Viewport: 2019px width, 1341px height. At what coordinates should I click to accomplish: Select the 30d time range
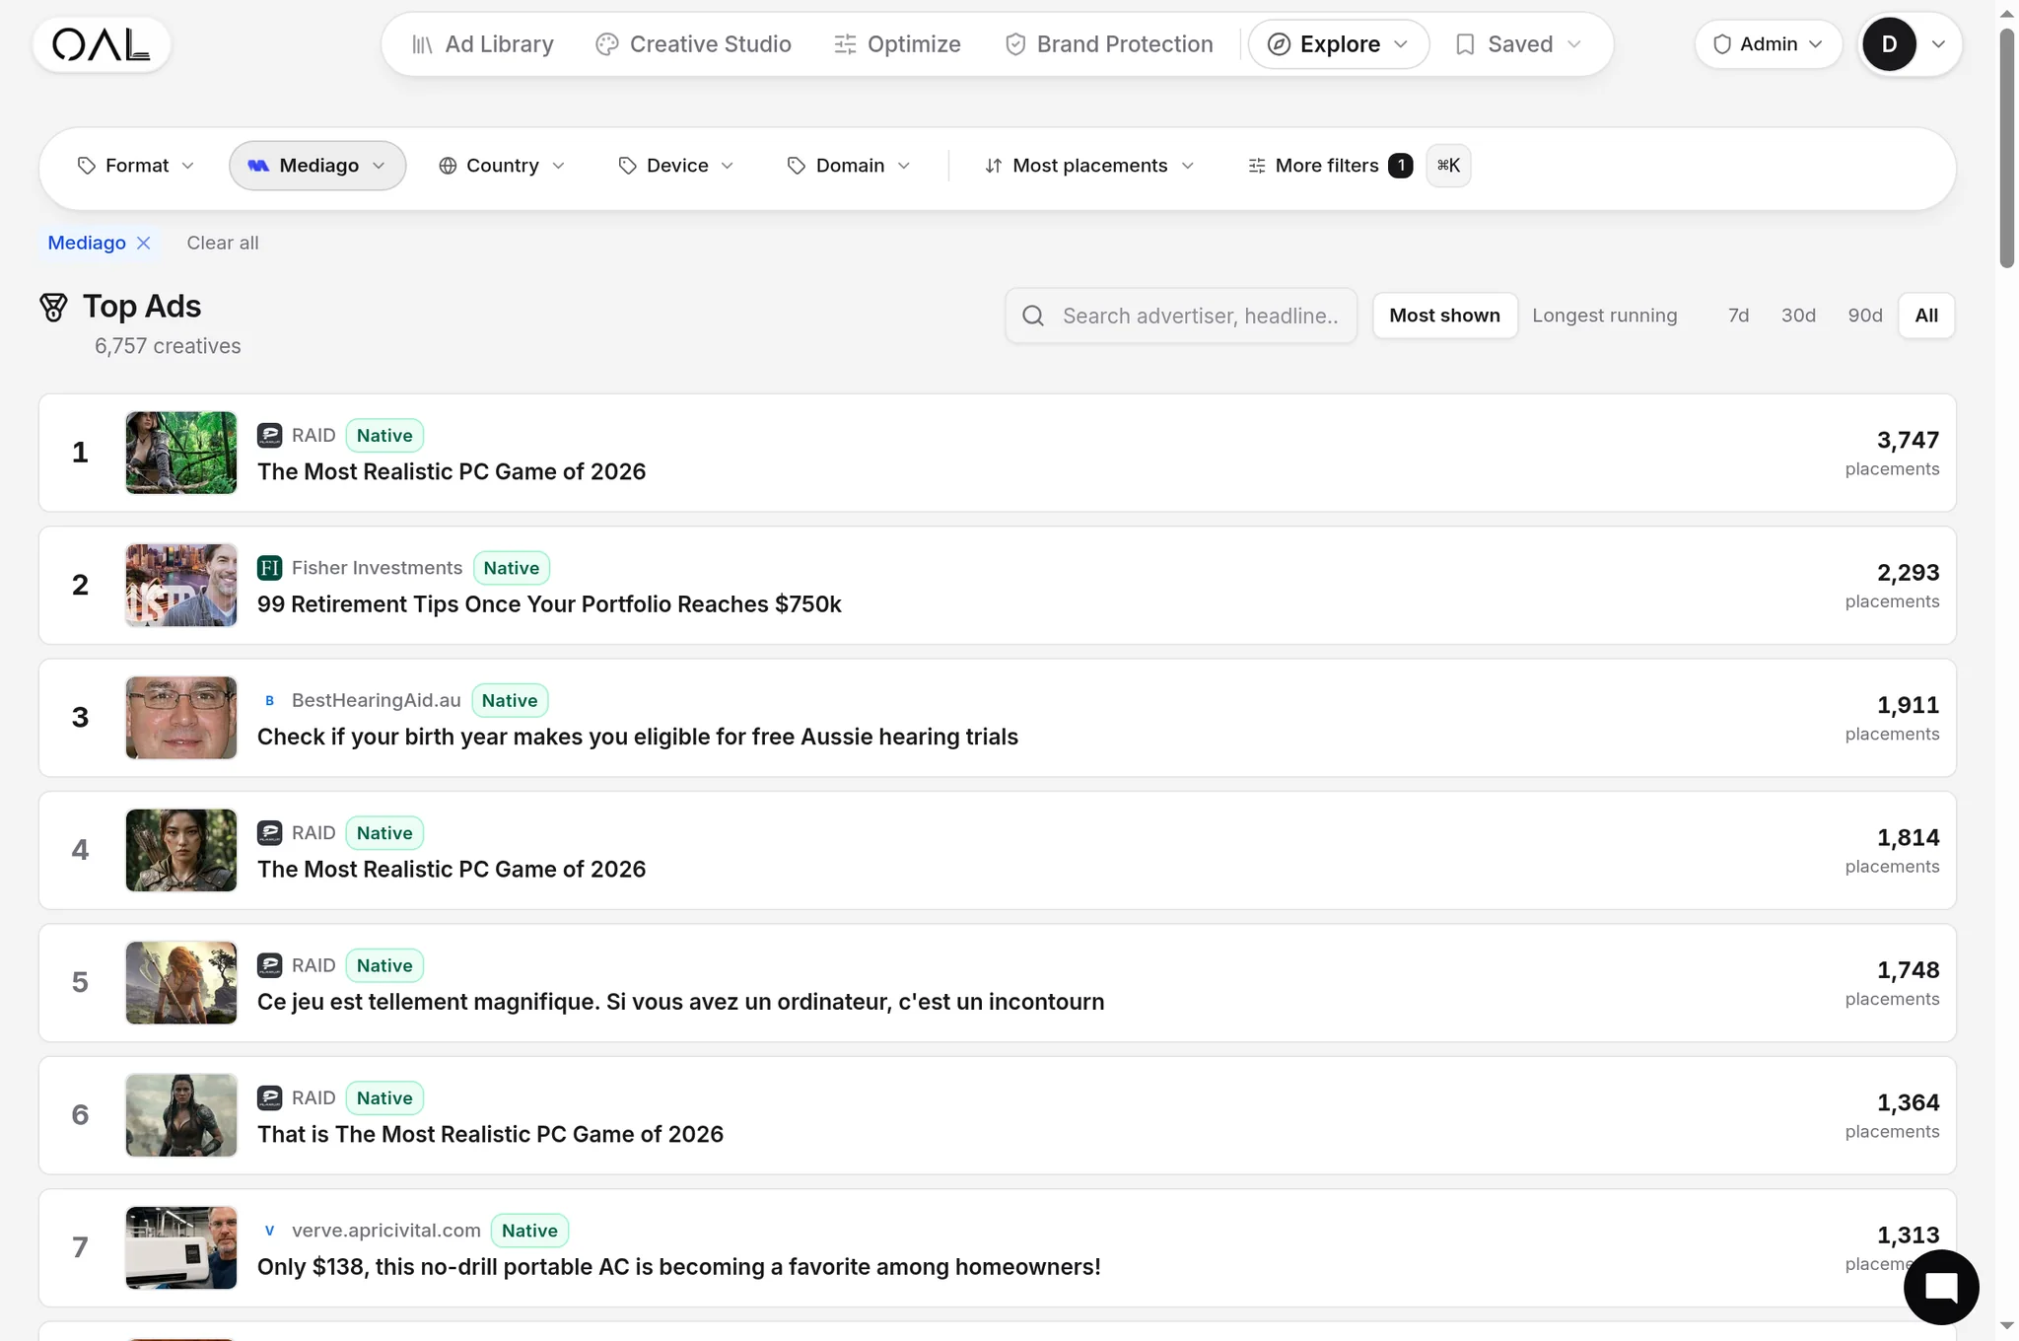1798,316
